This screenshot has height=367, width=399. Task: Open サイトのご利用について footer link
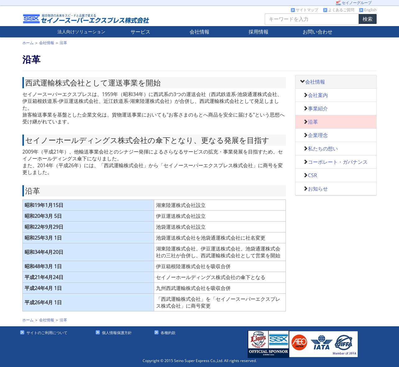click(x=47, y=333)
